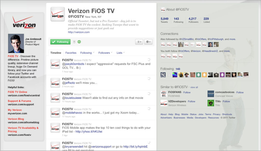Click the VZDevelopers account icon

[x=164, y=103]
